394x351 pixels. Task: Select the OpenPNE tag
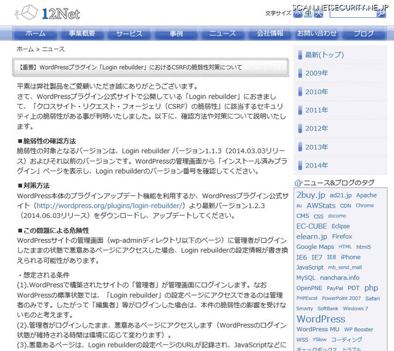pos(309,288)
